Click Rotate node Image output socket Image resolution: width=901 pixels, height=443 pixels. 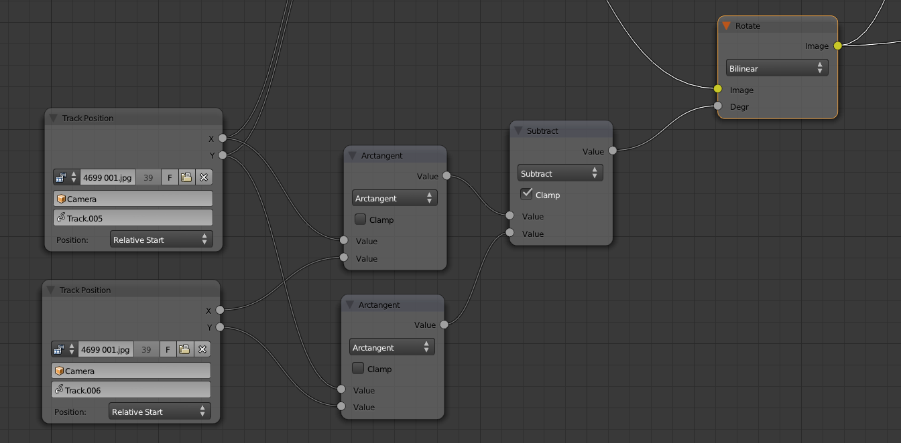click(837, 46)
